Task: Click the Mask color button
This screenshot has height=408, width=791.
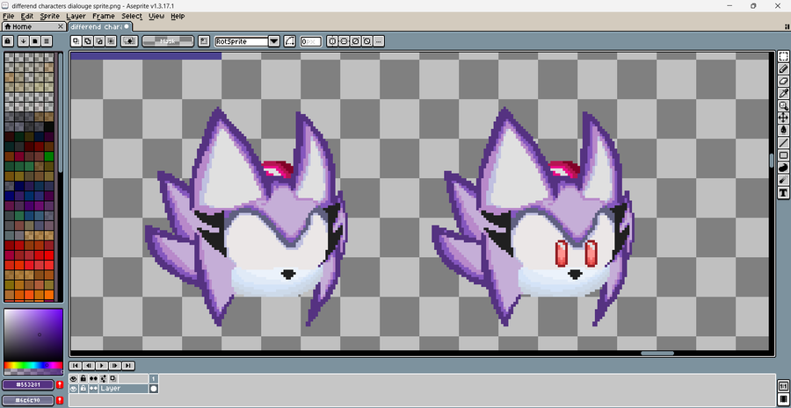Action: (x=168, y=41)
